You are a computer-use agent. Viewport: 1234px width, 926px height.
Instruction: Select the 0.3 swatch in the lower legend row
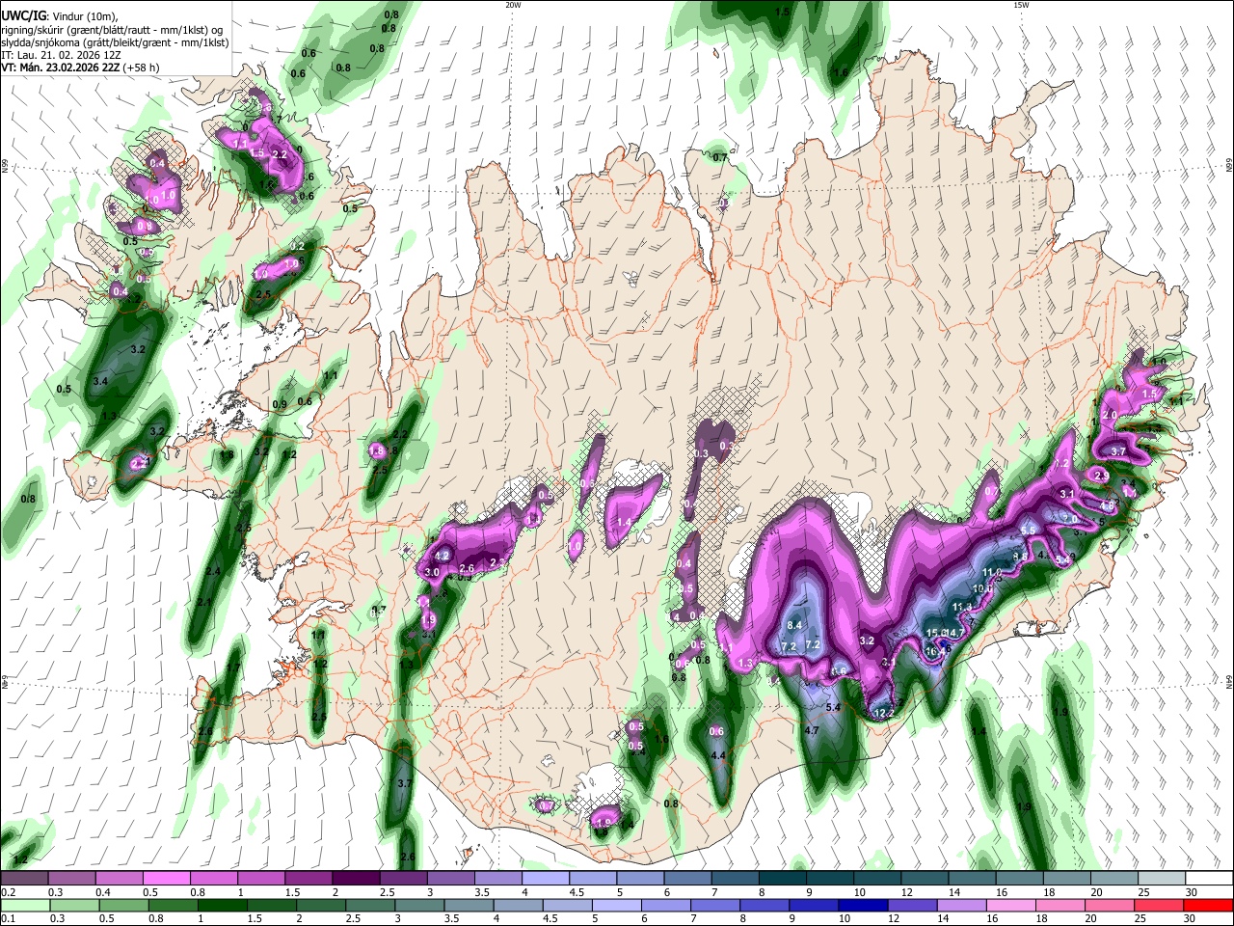(74, 905)
